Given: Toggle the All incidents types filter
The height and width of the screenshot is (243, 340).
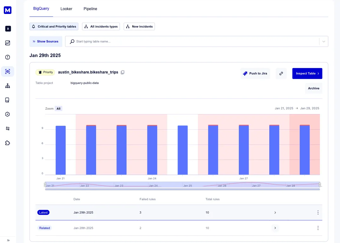Looking at the screenshot, I should tap(101, 27).
